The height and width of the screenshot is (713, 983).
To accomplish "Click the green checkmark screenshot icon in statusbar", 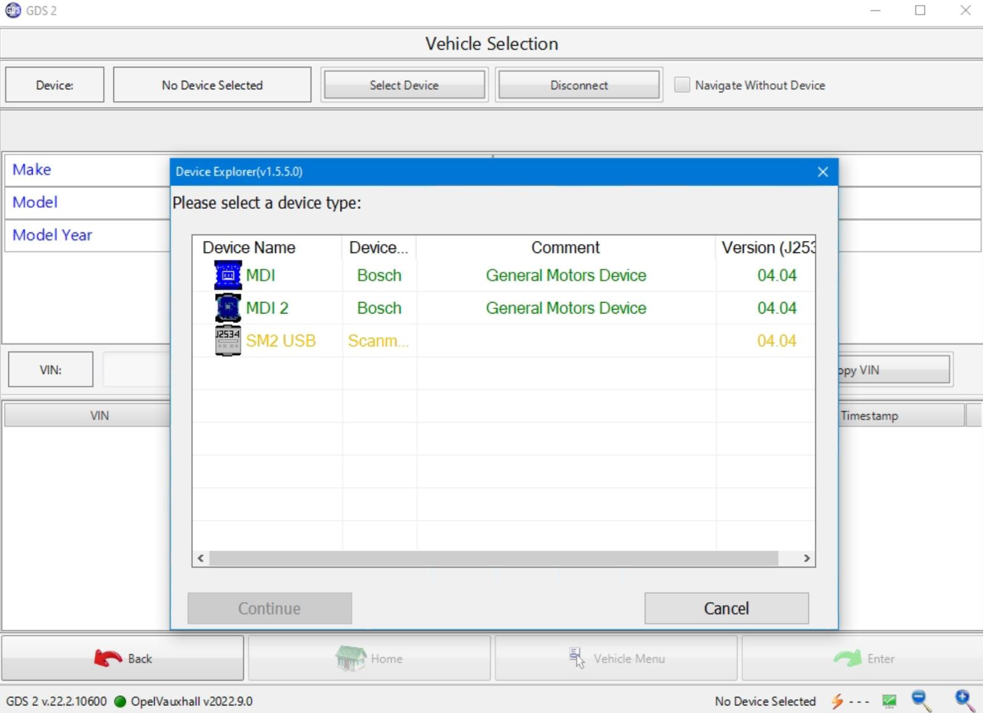I will (889, 700).
